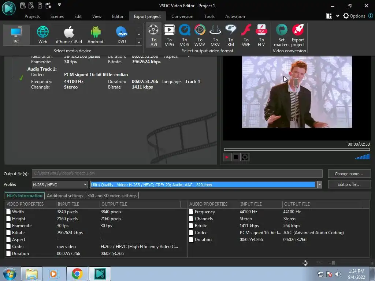Open the Projects menu tab
This screenshot has width=375, height=281.
[32, 16]
